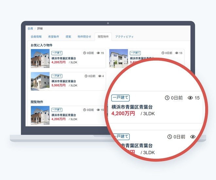Click the 一戸建て tag on the 4,200万円 favorite card

point(57,53)
